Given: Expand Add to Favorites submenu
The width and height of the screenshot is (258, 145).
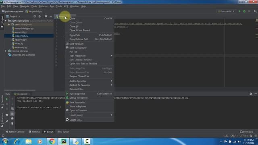Looking at the screenshot, I should click(x=89, y=81).
